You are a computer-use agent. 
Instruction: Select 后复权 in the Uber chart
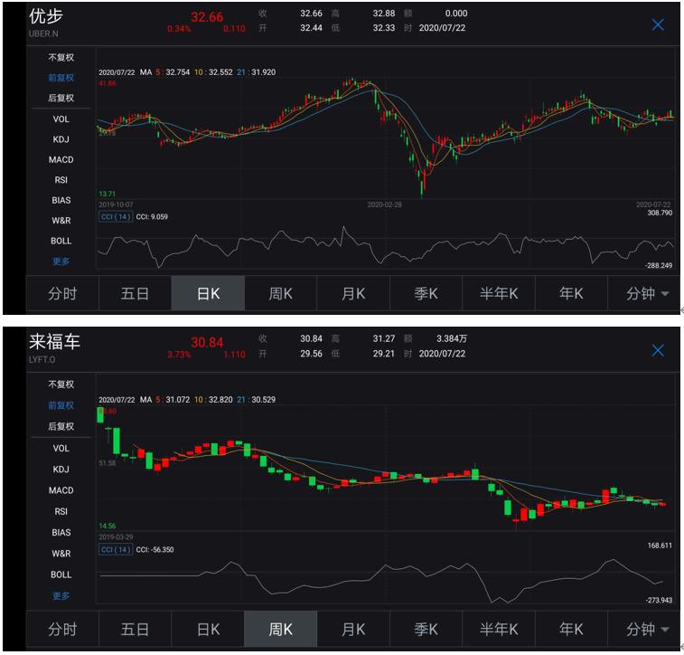61,98
